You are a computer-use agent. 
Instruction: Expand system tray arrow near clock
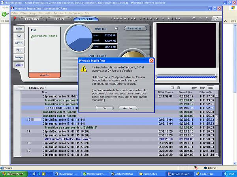(x=226, y=174)
